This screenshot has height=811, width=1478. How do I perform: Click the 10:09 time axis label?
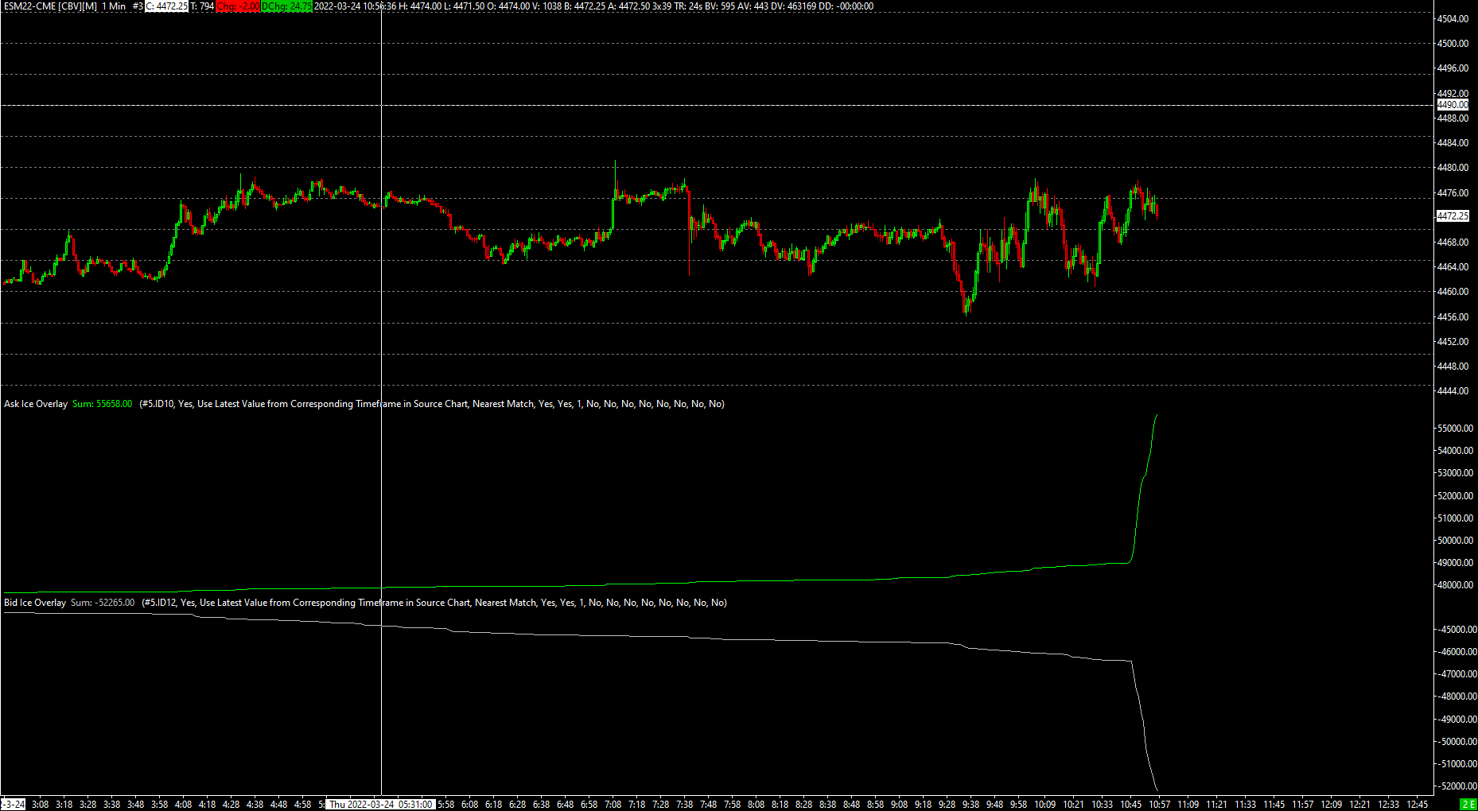point(1044,805)
